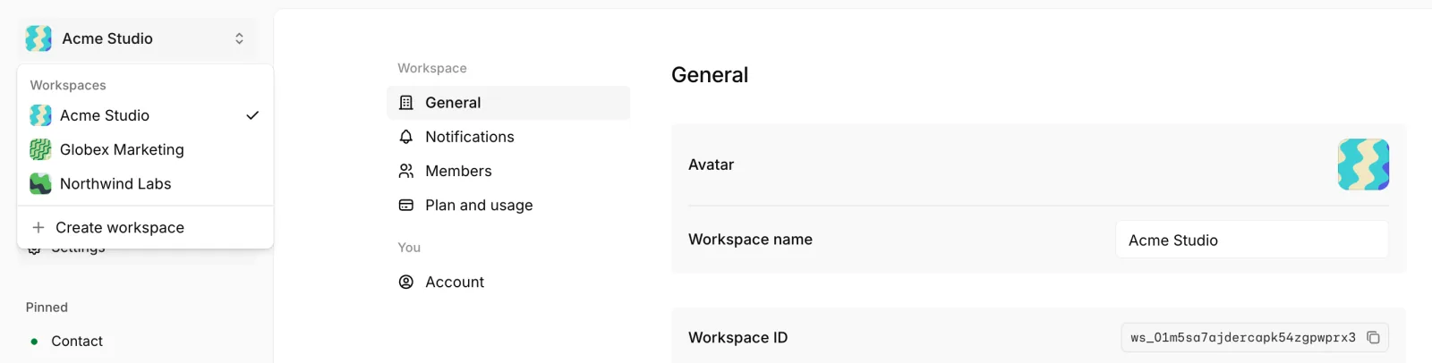Open the Notifications settings page
Viewport: 1432px width, 363px height.
pos(508,137)
